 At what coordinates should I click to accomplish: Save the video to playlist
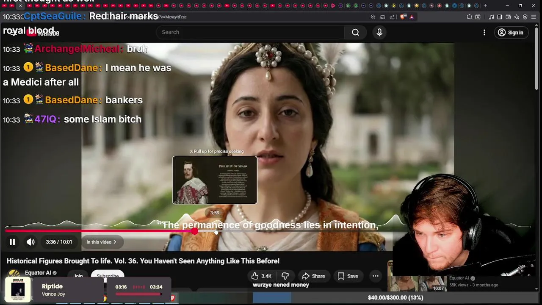pyautogui.click(x=348, y=276)
